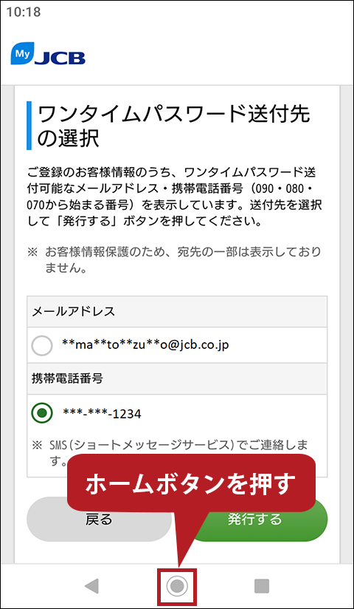Tap the 10:18 clock in status bar
354x609 pixels.
coord(24,12)
